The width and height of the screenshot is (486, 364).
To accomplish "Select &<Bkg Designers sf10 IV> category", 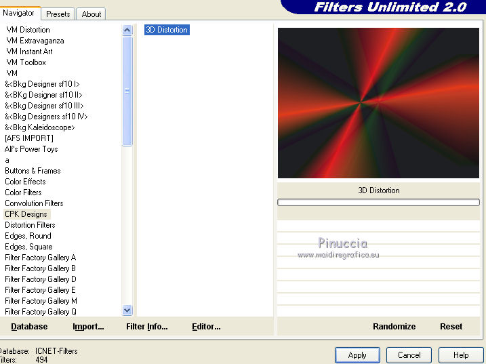I will [x=46, y=117].
